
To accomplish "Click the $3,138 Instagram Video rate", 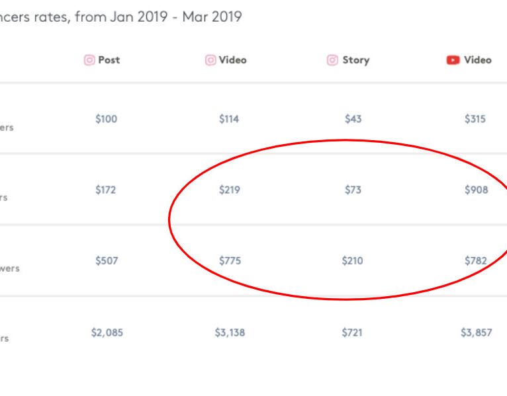I will 230,333.
